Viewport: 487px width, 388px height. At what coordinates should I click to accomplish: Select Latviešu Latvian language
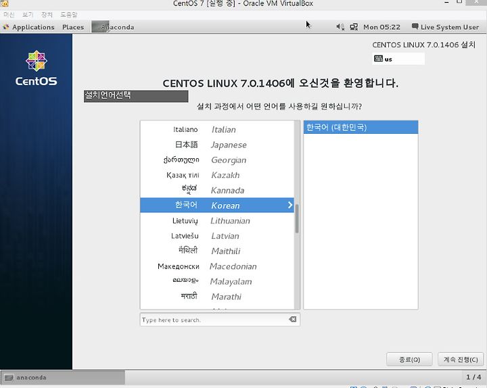point(217,236)
